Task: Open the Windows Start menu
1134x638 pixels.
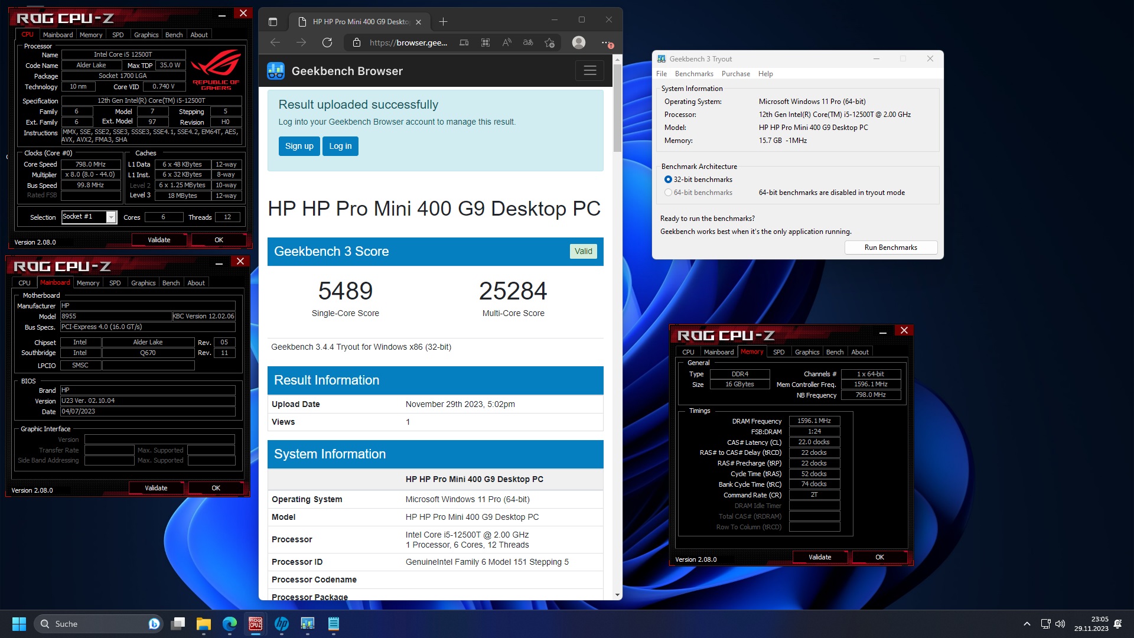Action: click(x=19, y=624)
